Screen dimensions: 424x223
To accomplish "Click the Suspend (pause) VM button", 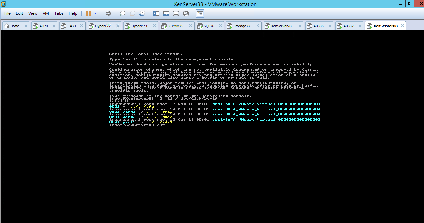I will (88, 13).
